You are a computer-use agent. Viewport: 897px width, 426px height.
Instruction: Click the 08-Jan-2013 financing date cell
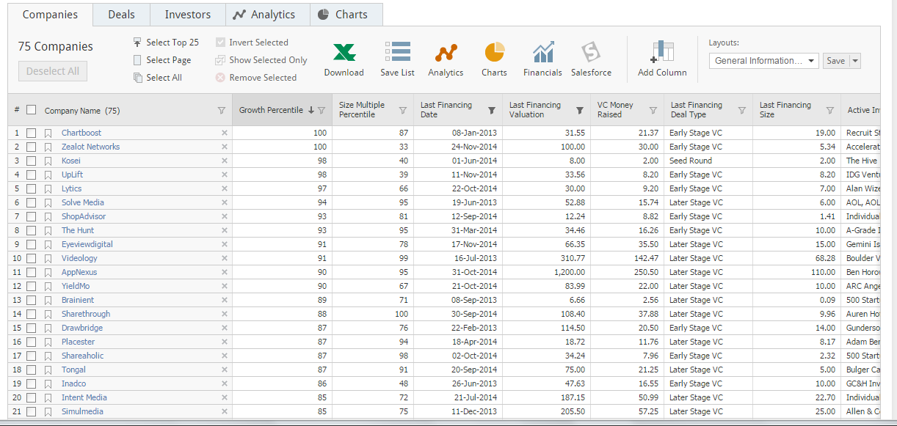click(x=458, y=133)
